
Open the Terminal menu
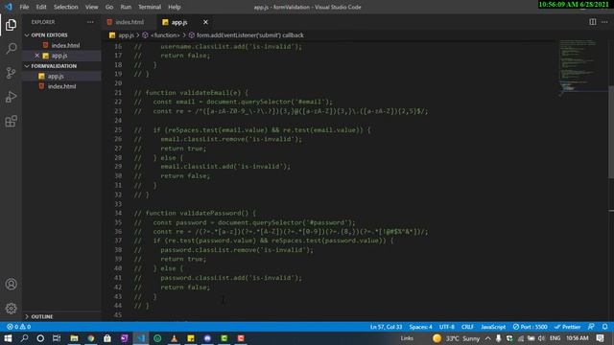[x=150, y=7]
